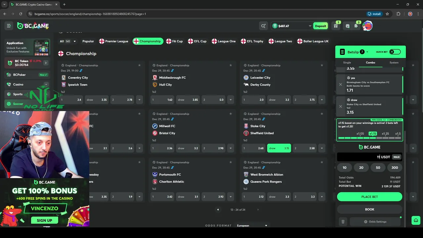423x238 pixels.
Task: Remove Stoke City draw bet with X
Action: 340,106
